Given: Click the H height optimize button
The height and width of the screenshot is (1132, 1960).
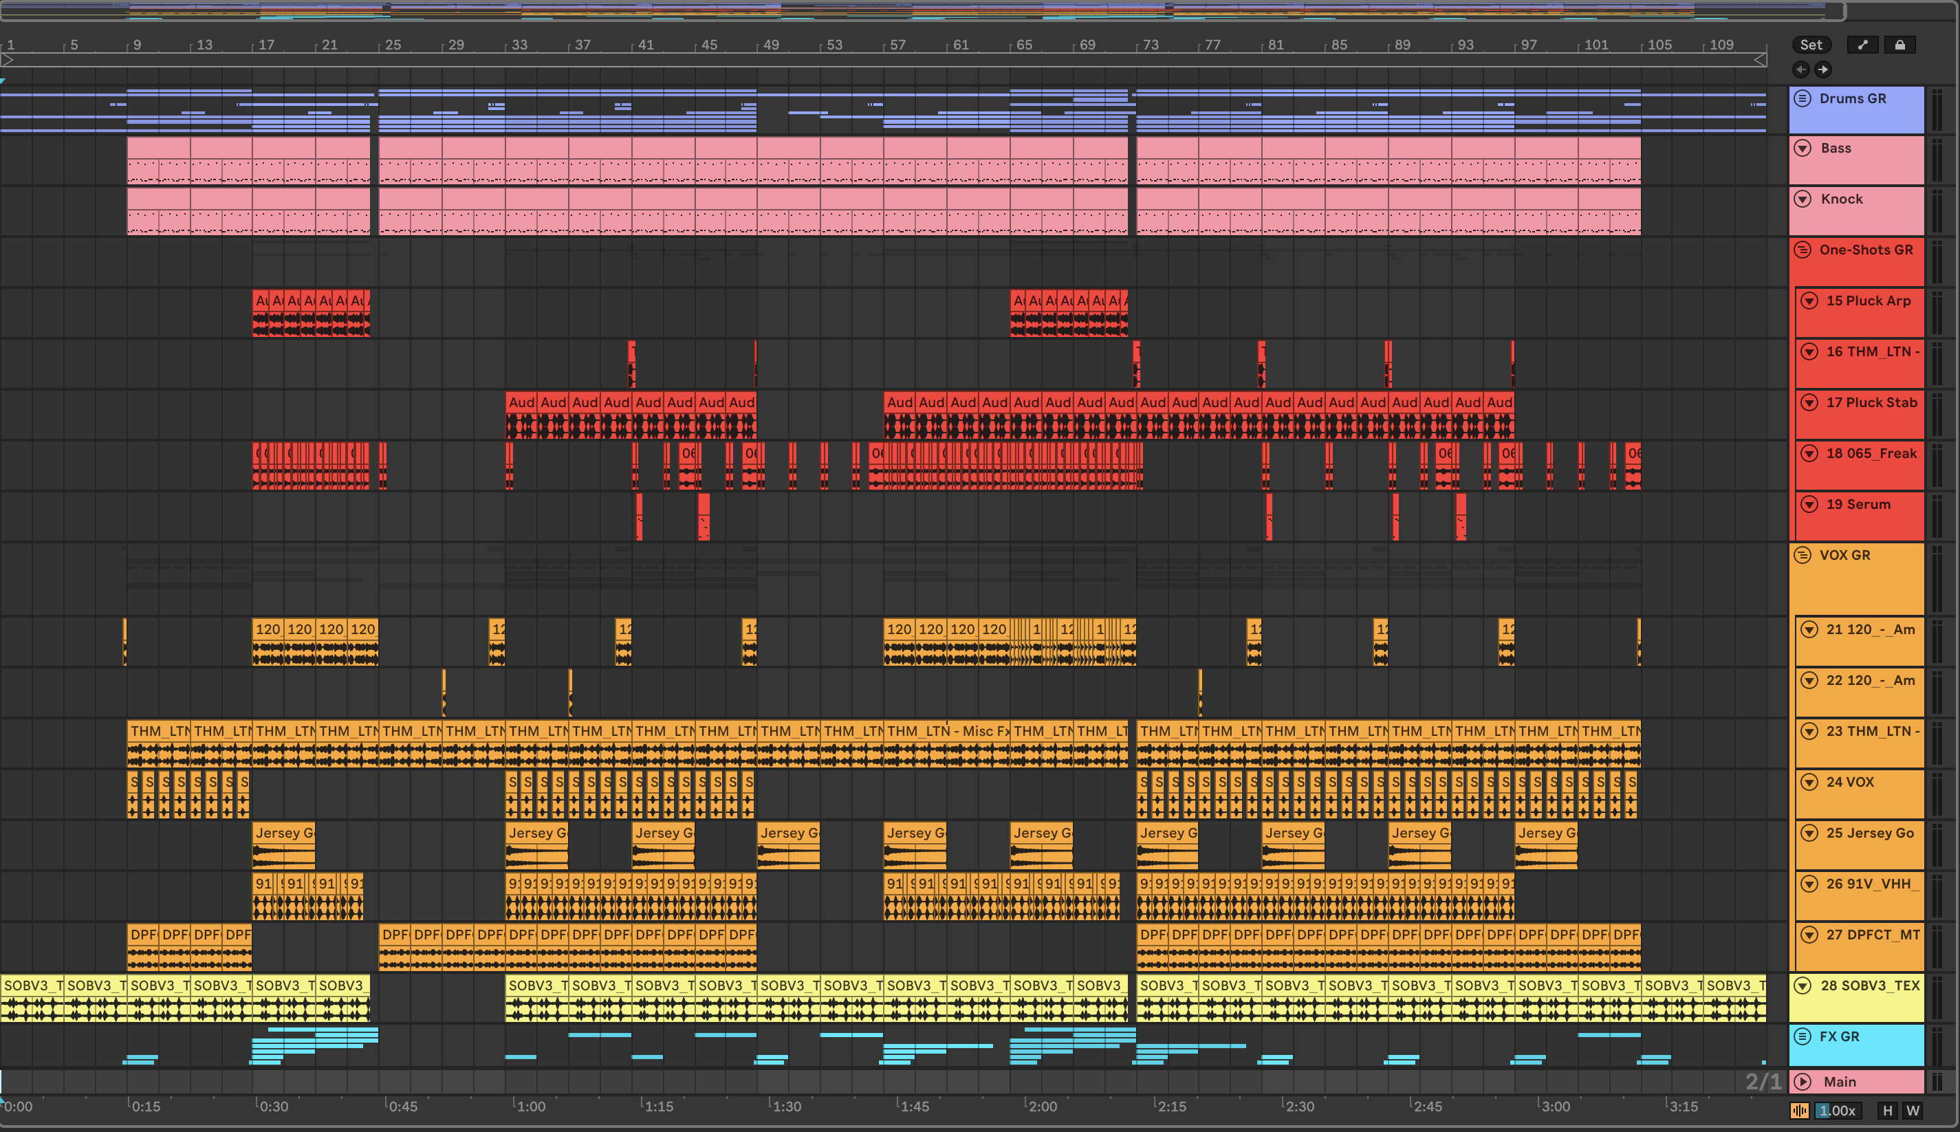Looking at the screenshot, I should 1887,1110.
